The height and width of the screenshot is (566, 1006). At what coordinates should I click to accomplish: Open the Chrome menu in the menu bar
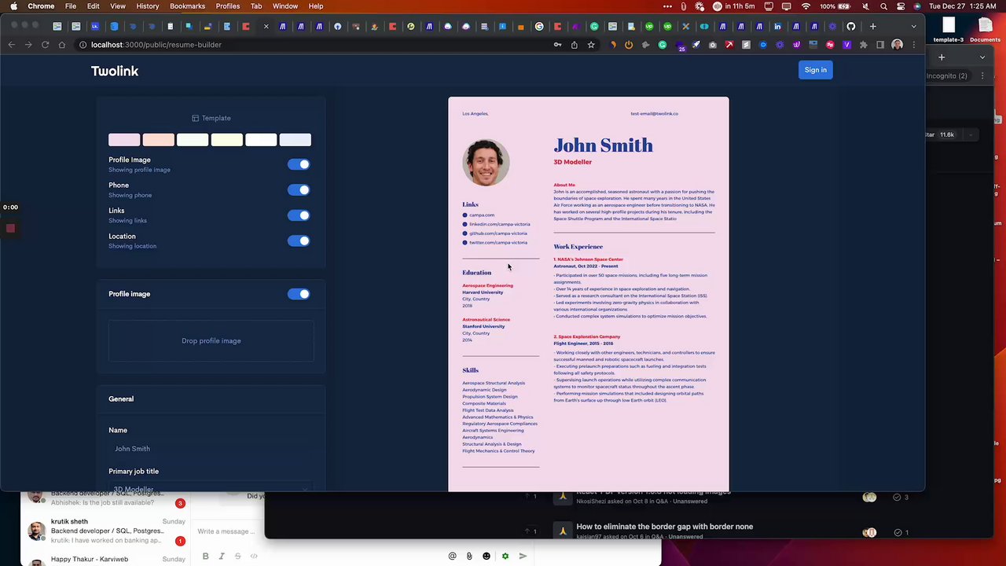[x=41, y=6]
